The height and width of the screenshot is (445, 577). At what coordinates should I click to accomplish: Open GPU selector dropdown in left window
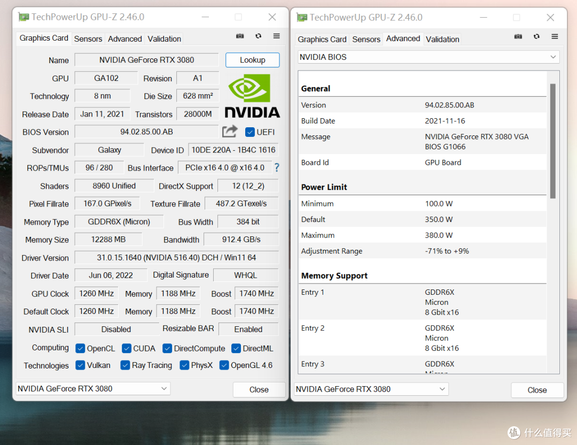[93, 389]
